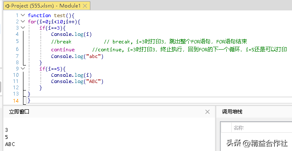Click Console.log("ABC") on line 11
Screen dimensions: 292x151
click(77, 81)
